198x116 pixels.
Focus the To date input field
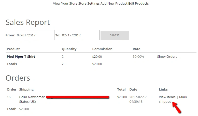pyautogui.click(x=80, y=35)
